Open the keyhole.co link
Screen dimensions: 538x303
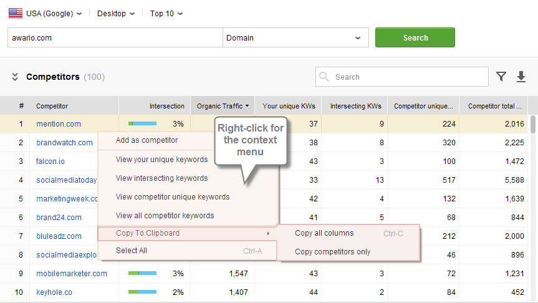click(x=54, y=292)
